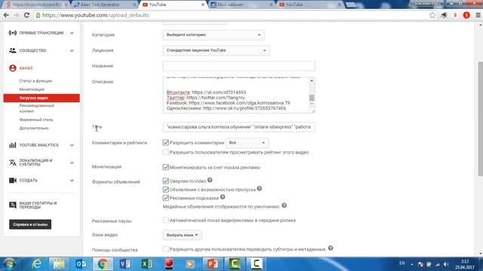Open Outlook from the taskbar
Screen dimensions: 483x271
coord(81,264)
